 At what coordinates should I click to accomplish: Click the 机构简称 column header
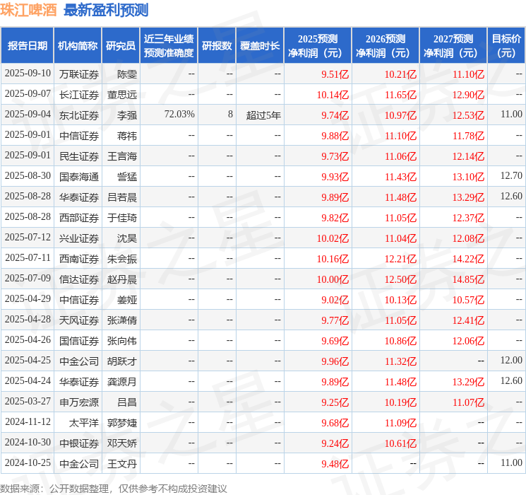(78, 45)
